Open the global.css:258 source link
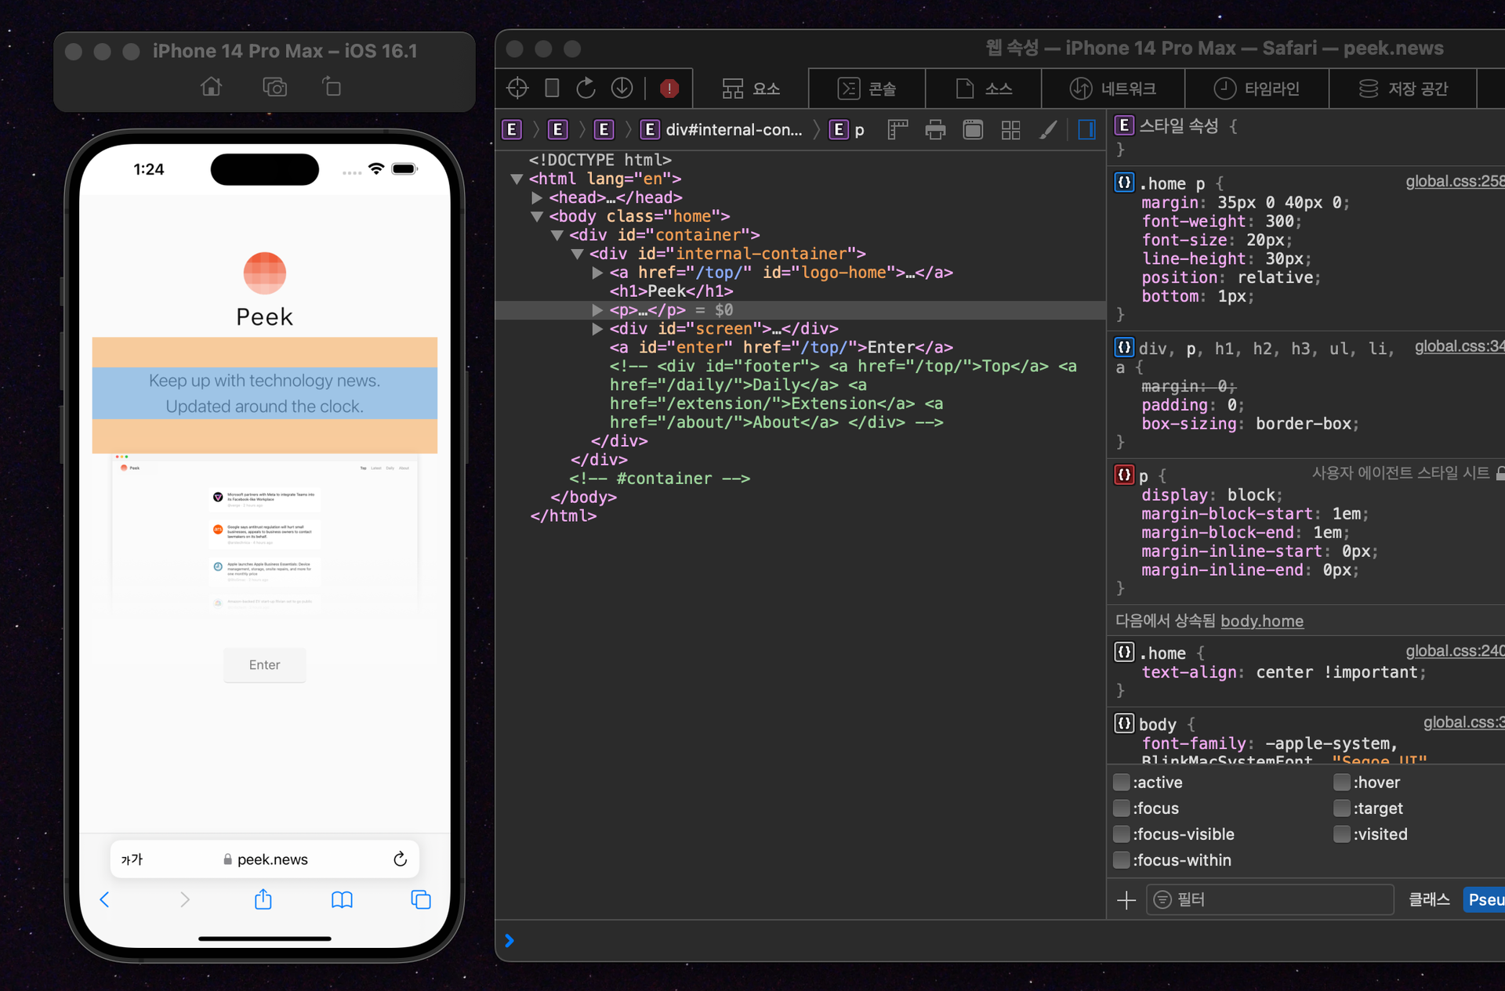This screenshot has width=1505, height=991. pyautogui.click(x=1454, y=182)
